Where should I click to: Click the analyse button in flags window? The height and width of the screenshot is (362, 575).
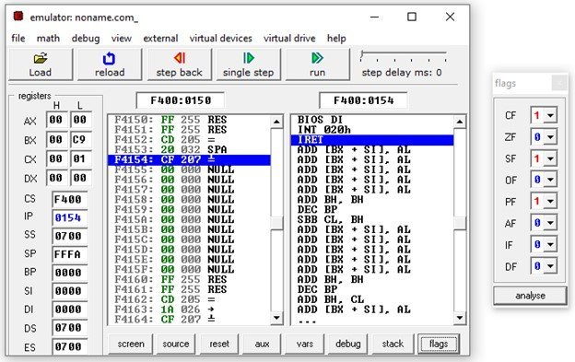click(530, 296)
